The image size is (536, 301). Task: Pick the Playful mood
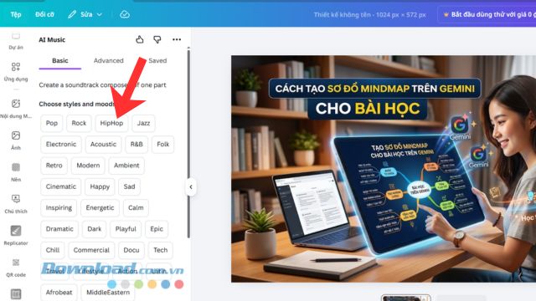click(126, 229)
